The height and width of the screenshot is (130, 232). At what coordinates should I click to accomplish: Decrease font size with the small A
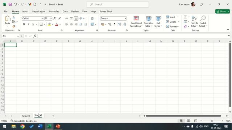click(x=59, y=18)
